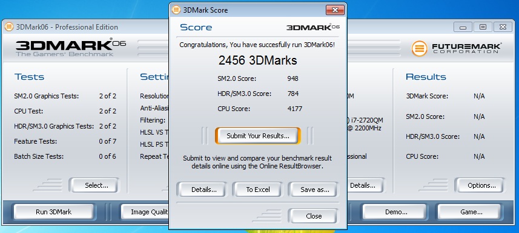
Task: Minimize the 3DMark06 Professional Edition window
Action: (x=463, y=27)
